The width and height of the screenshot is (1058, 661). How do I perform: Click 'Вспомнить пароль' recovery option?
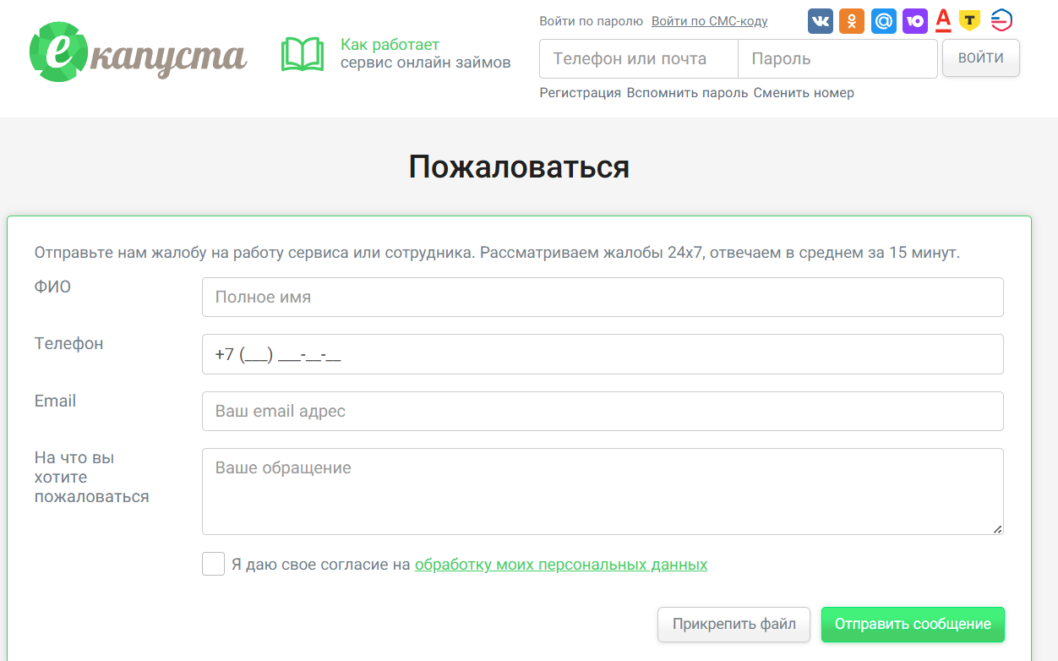coord(686,92)
